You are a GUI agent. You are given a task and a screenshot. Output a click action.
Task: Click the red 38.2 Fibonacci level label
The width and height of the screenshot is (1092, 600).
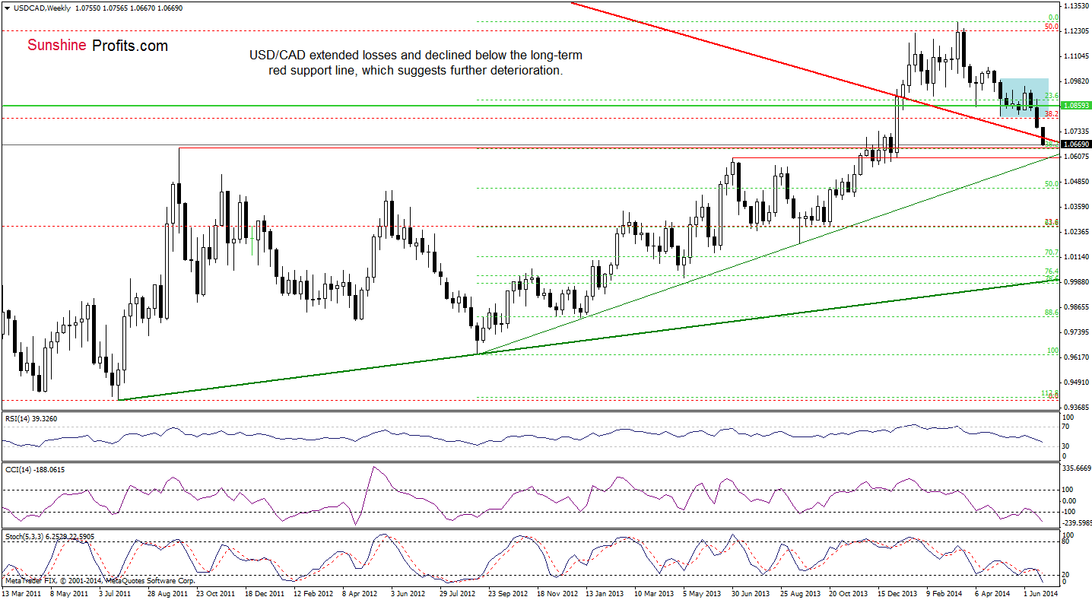1052,113
